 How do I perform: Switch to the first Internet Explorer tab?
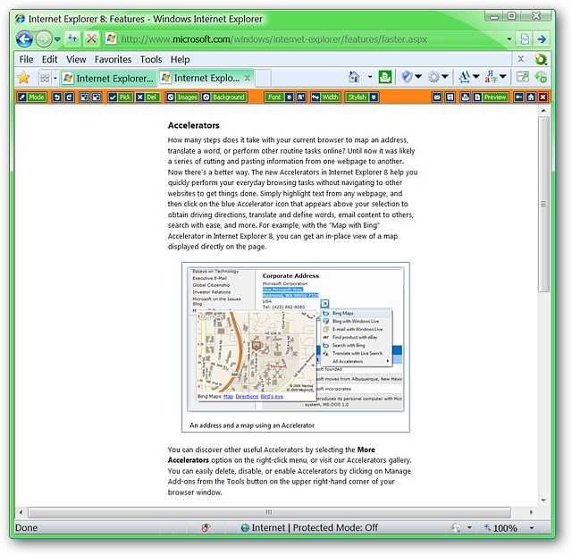pyautogui.click(x=108, y=78)
